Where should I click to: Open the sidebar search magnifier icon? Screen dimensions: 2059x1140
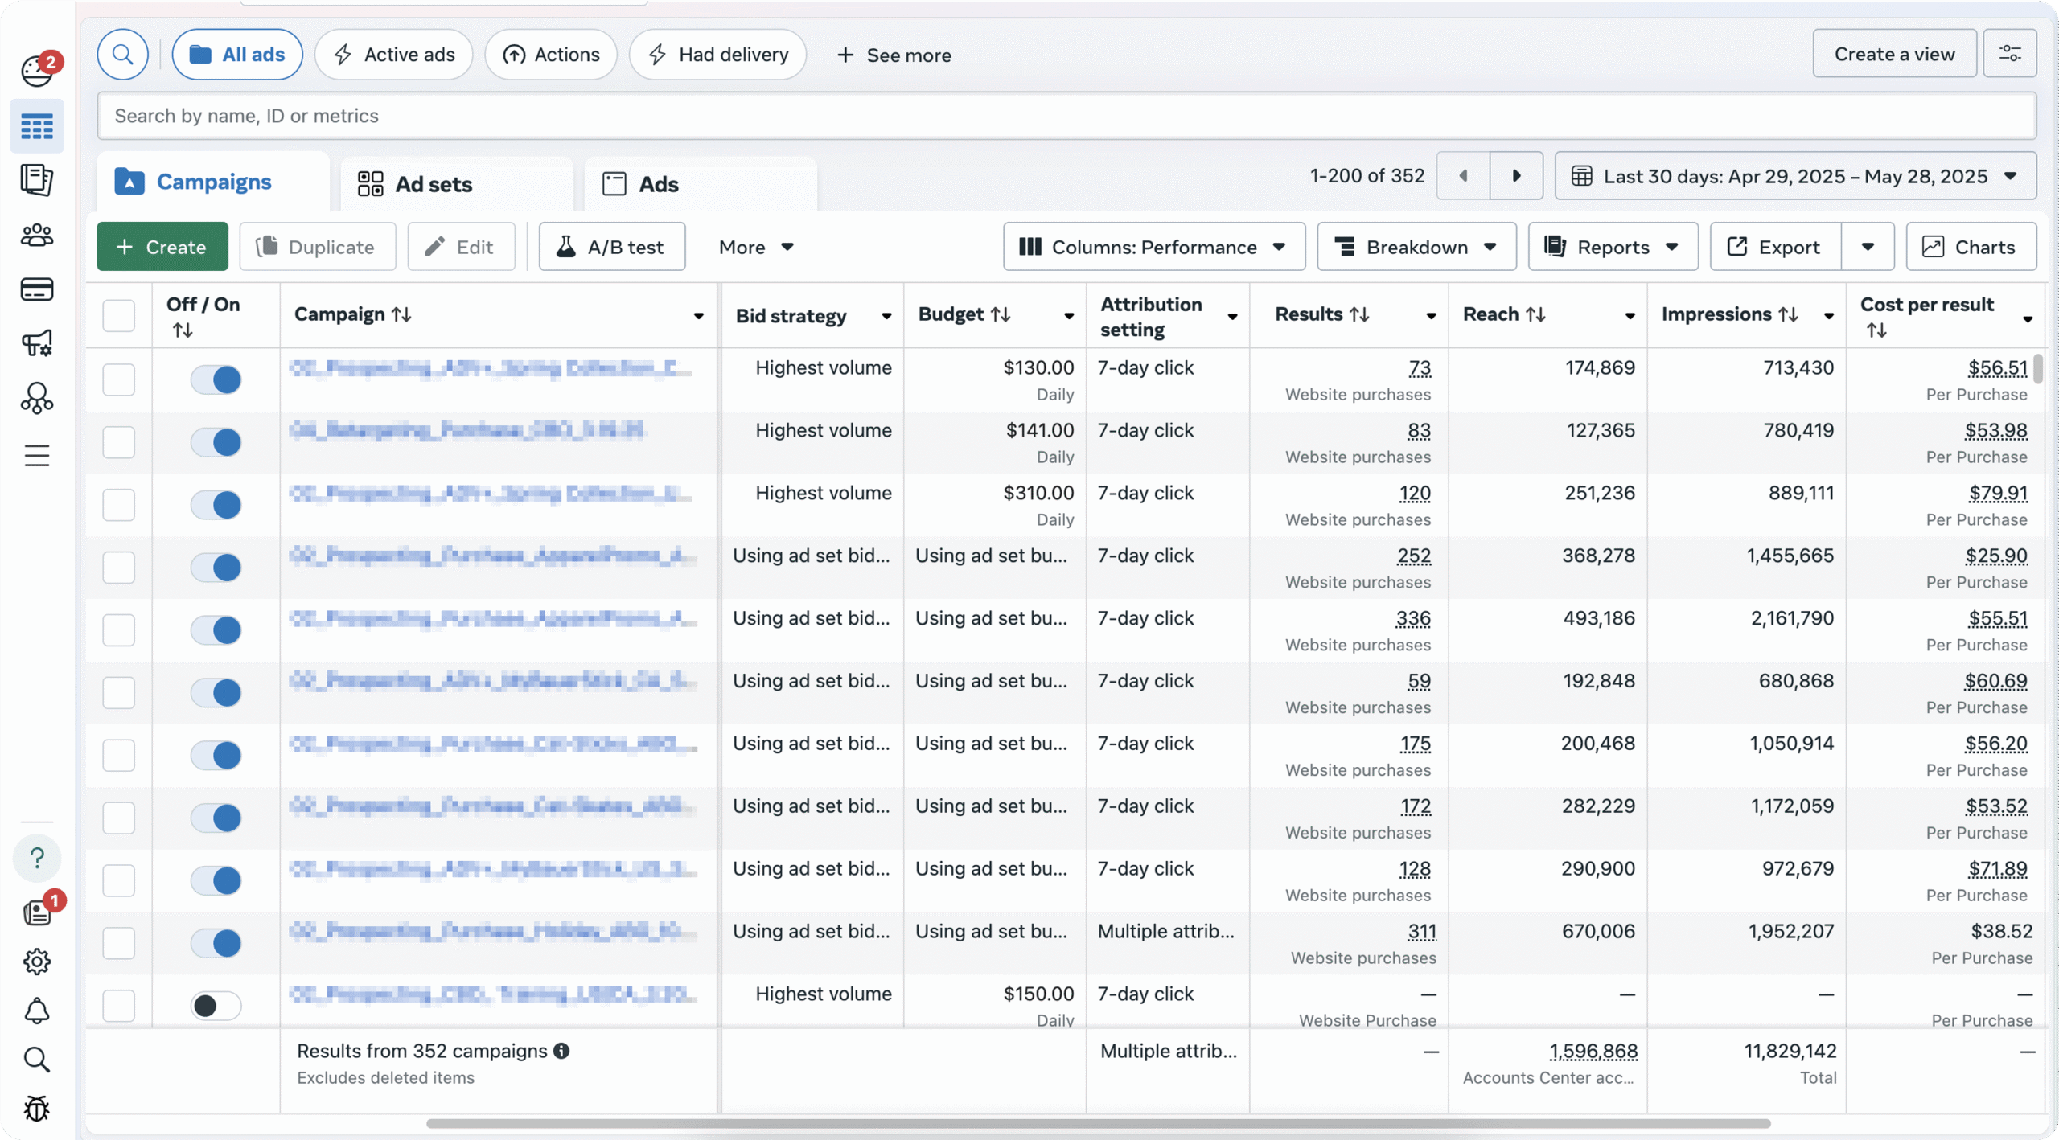click(37, 1060)
